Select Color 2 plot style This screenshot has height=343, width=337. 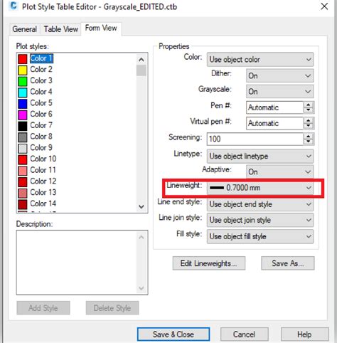[x=41, y=69]
